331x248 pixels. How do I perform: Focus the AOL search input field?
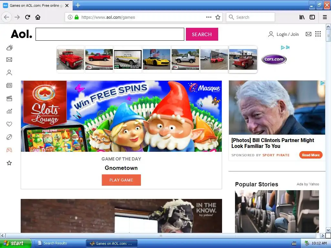(x=110, y=34)
